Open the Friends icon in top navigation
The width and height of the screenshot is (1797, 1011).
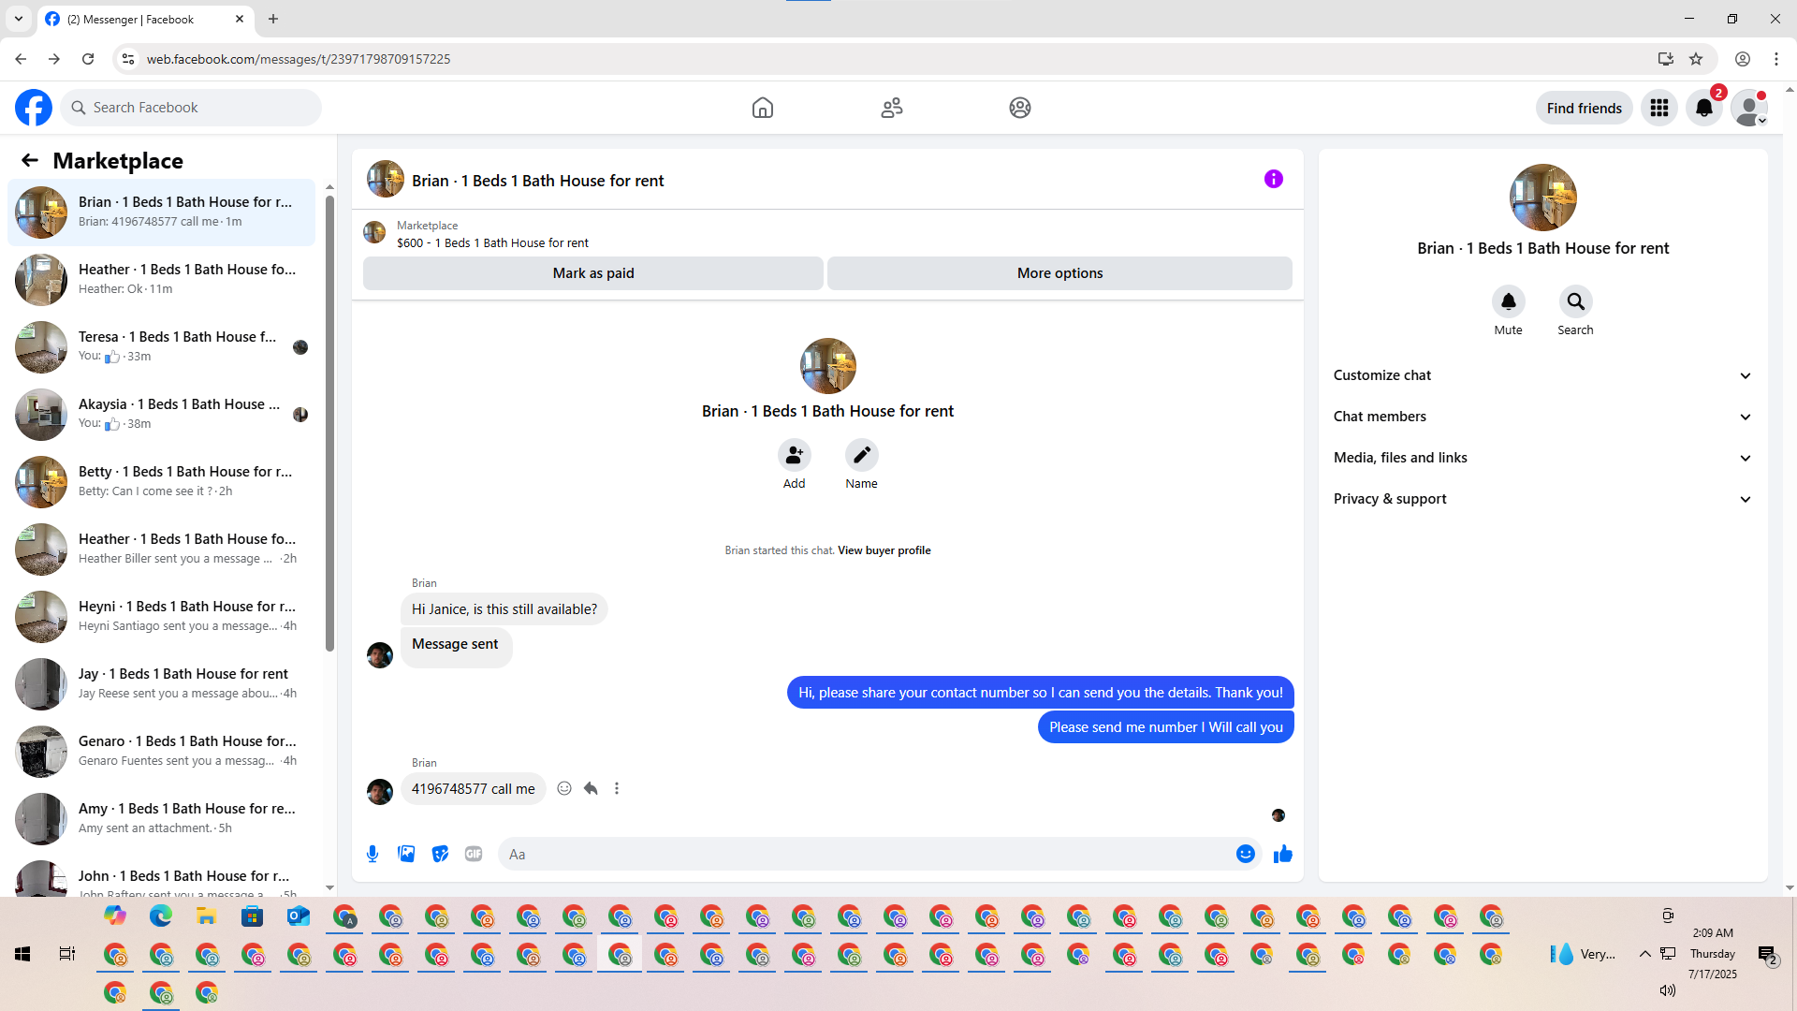click(x=892, y=108)
